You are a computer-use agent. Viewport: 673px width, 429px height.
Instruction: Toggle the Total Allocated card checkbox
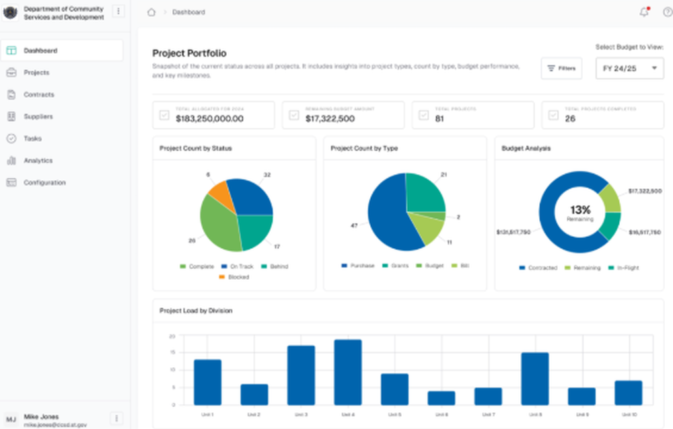coord(164,115)
